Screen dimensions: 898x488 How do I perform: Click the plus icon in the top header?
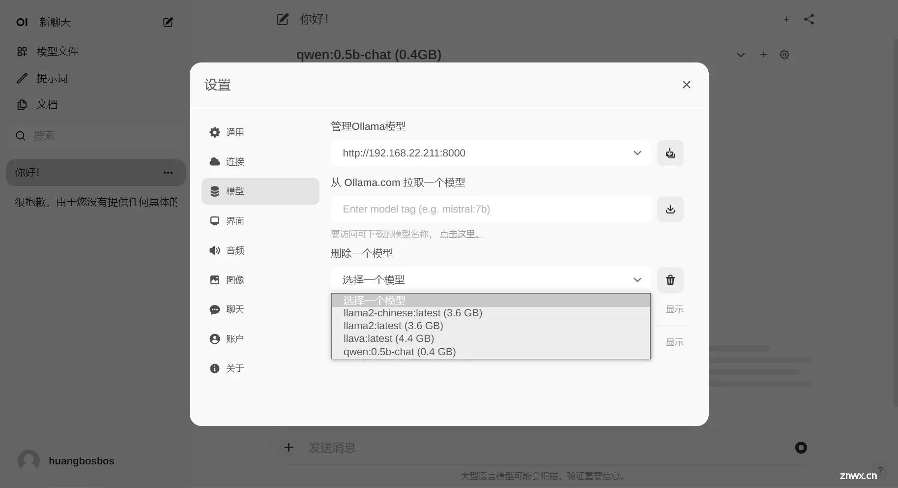[x=786, y=19]
